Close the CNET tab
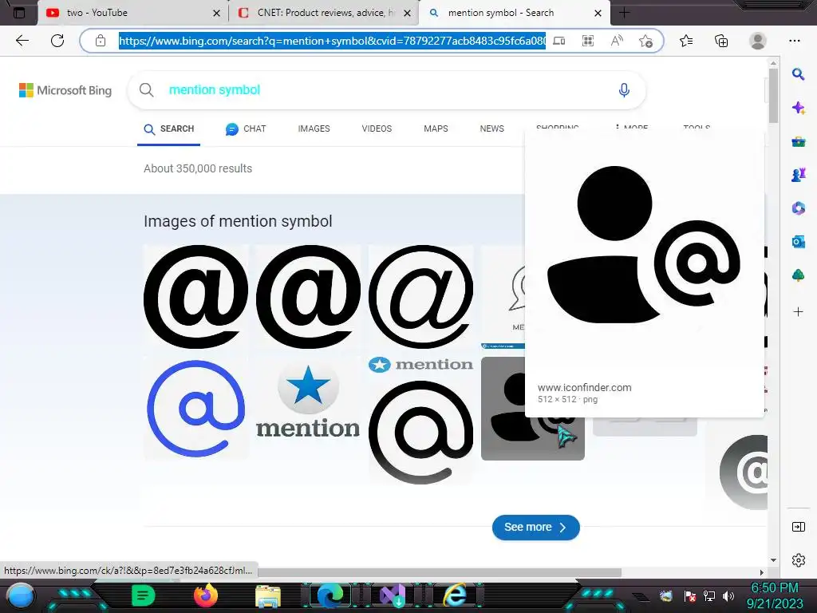 pyautogui.click(x=408, y=13)
